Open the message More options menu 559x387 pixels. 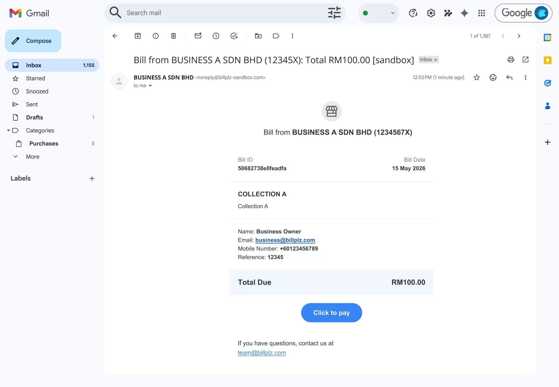click(525, 77)
